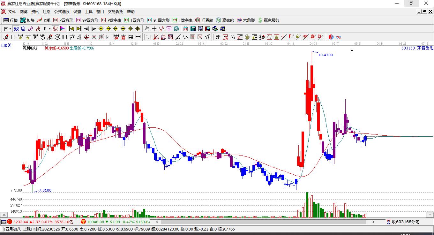Open the 江恩 menu
The image size is (434, 235).
(47, 12)
